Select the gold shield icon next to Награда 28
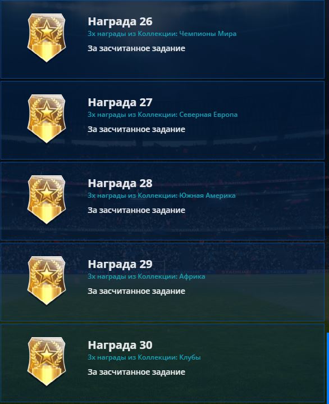This screenshot has height=404, width=329. (x=47, y=199)
